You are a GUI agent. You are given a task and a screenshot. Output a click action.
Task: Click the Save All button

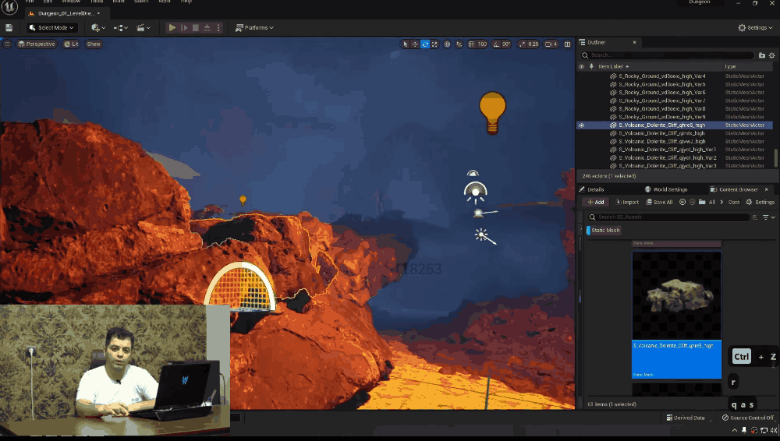coord(659,202)
